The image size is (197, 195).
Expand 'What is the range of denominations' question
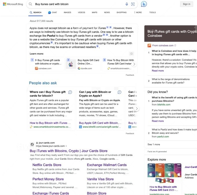(x=171, y=81)
